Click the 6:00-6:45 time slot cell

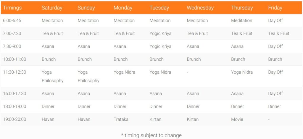point(14,21)
